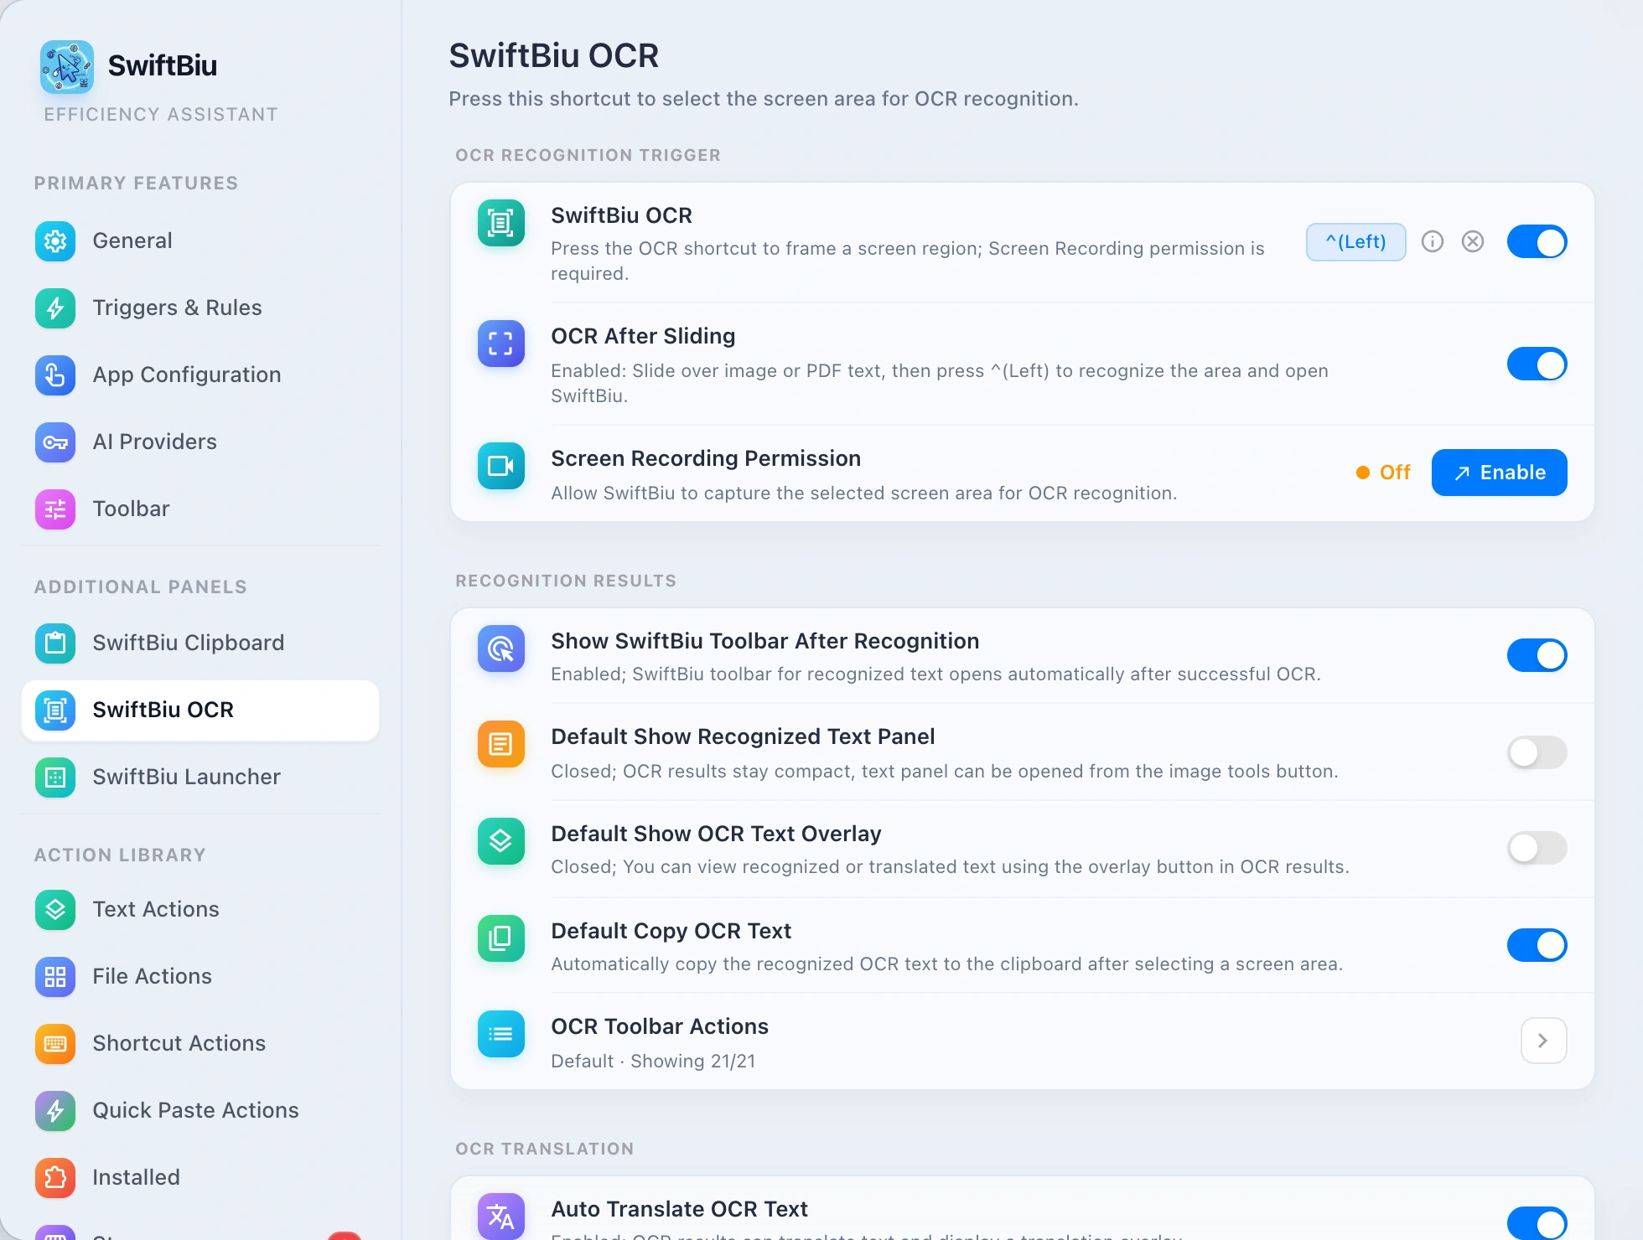Click the SwiftBiu OCR row scan icon
The image size is (1643, 1240).
[501, 223]
